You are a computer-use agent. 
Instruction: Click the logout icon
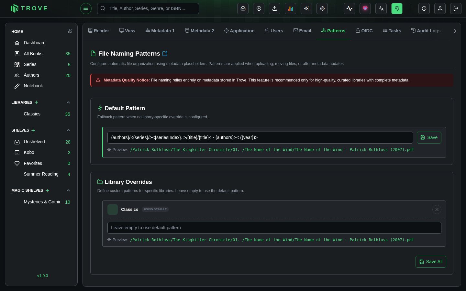[456, 8]
